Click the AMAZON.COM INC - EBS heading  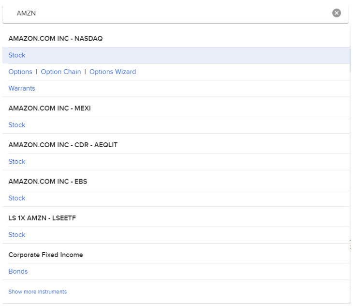click(48, 182)
